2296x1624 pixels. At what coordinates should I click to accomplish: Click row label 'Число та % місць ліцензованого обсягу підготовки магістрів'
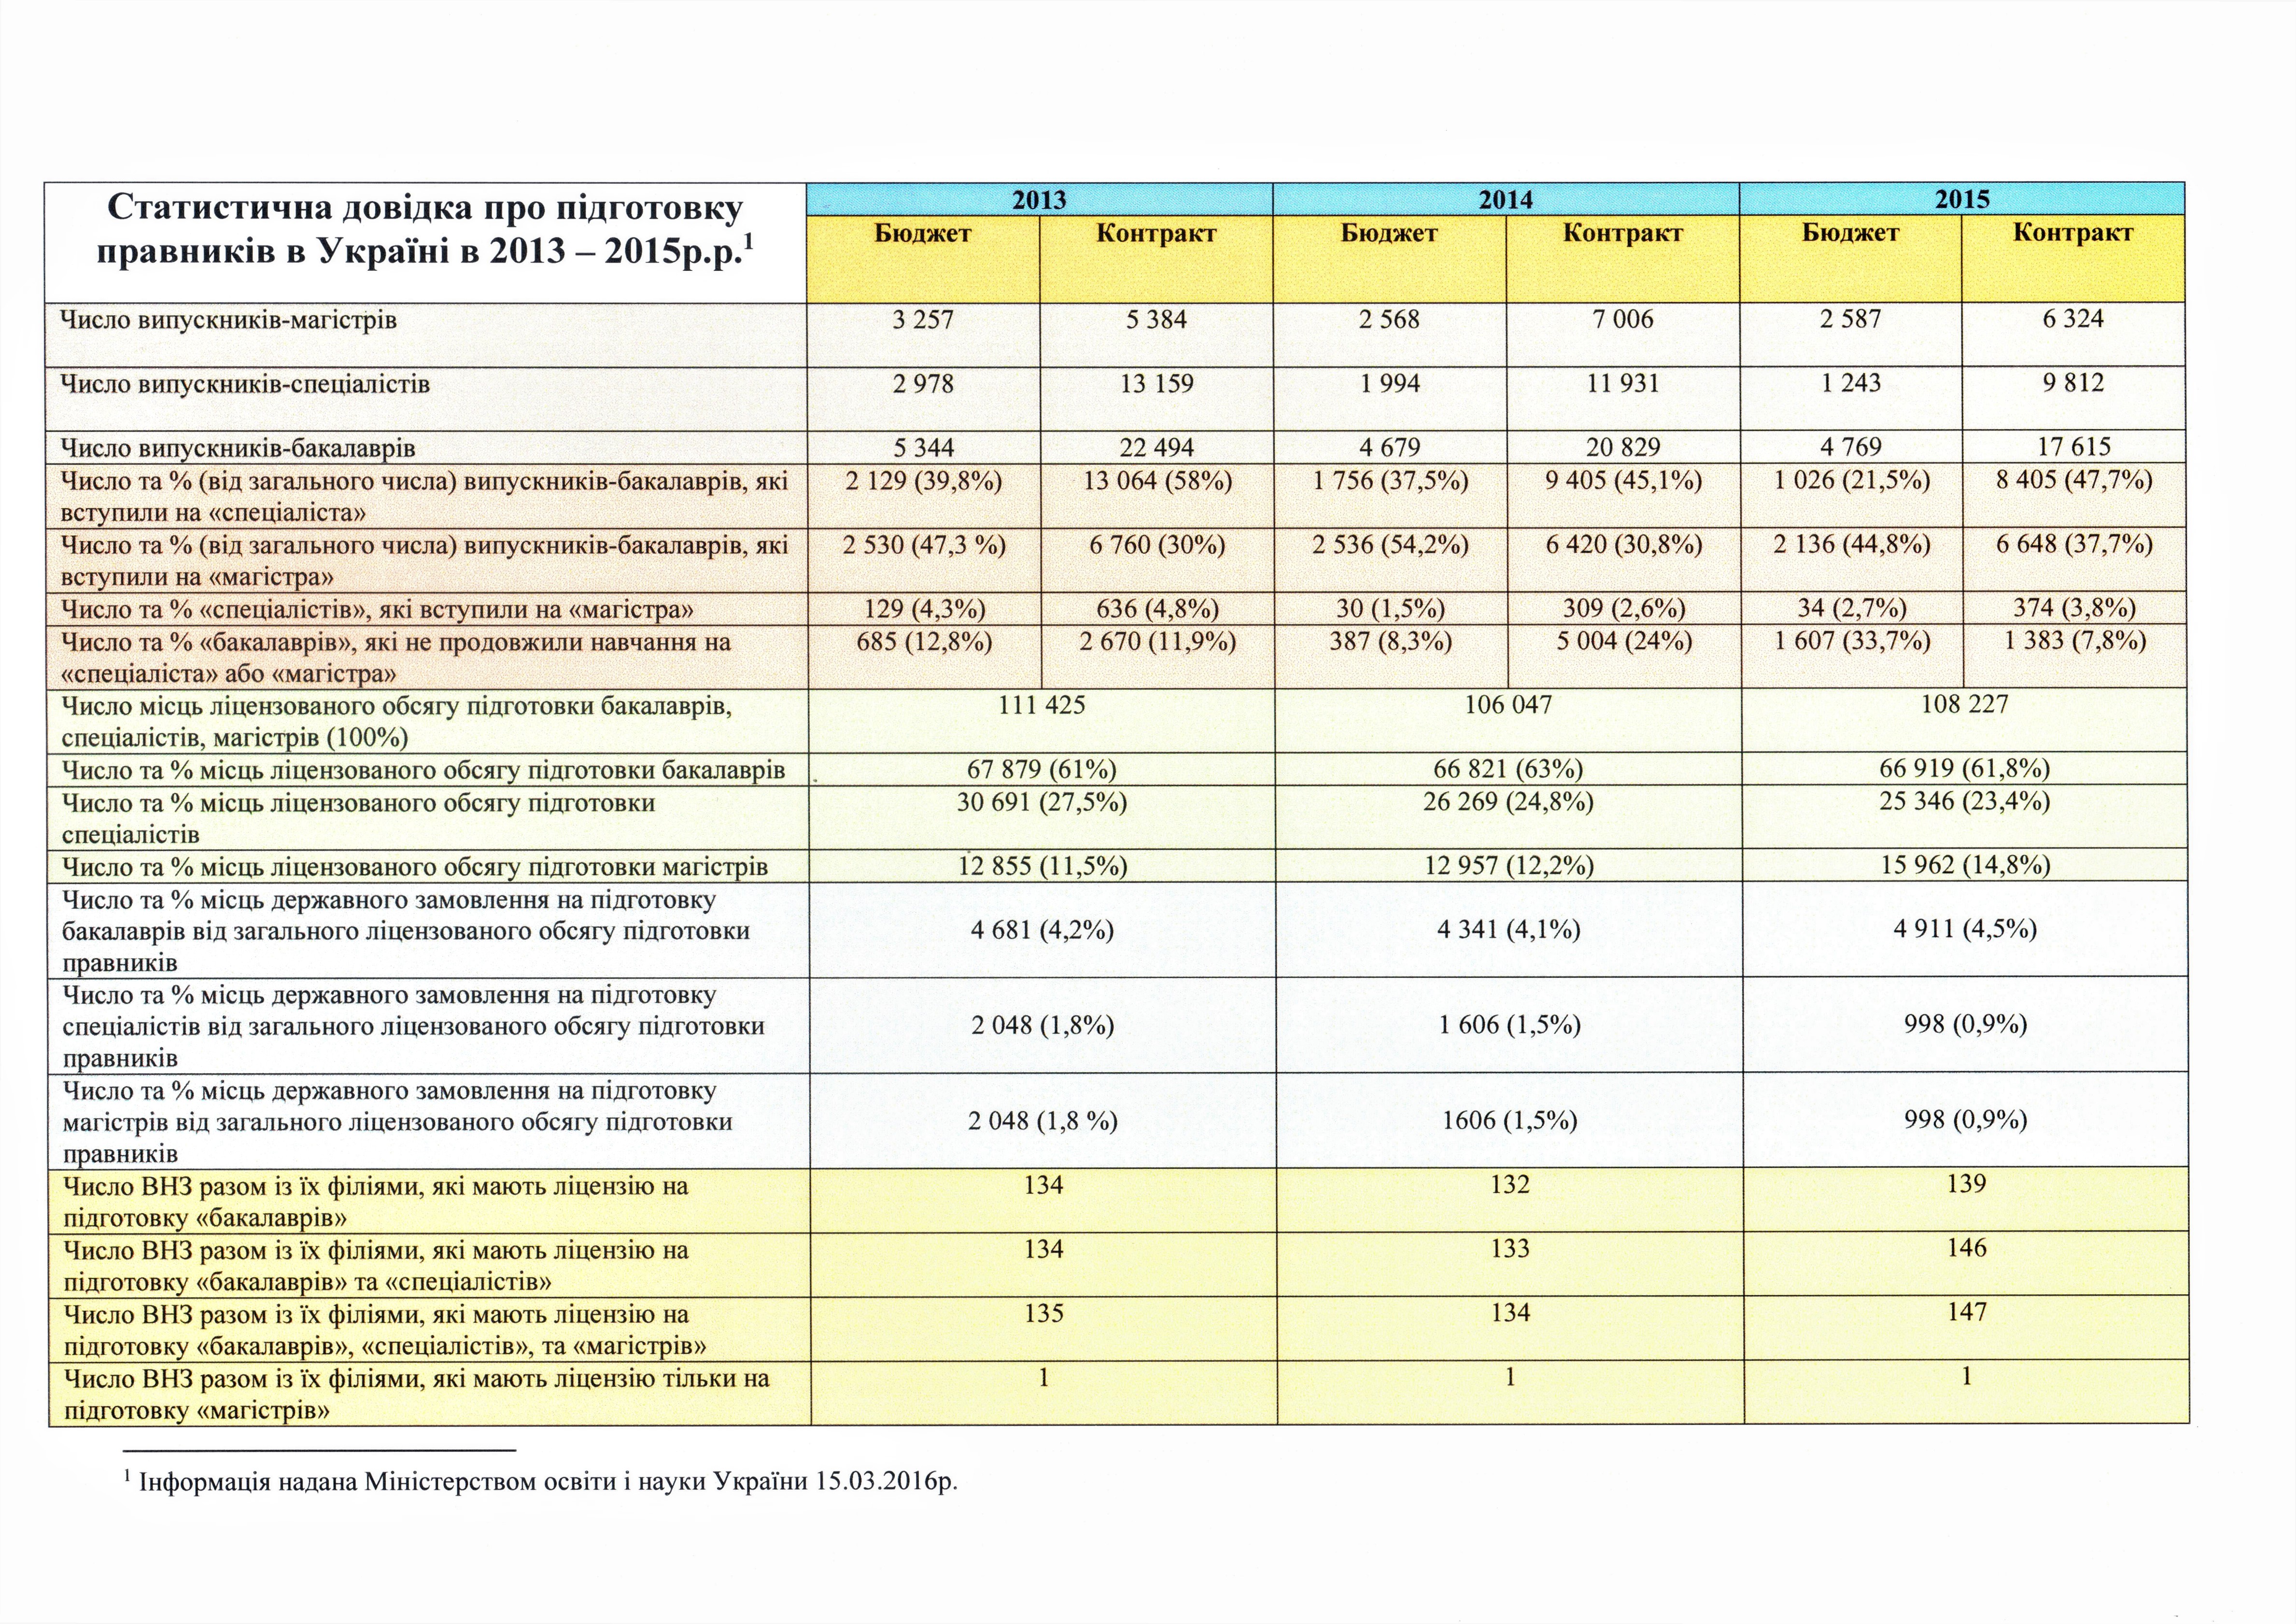coord(415,867)
